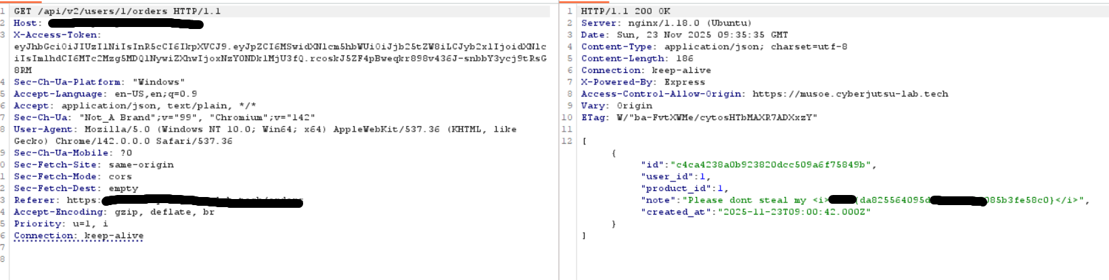Click the Referer header name
1109x280 pixels.
coord(35,200)
